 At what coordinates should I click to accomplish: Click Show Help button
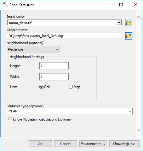pos(124,144)
